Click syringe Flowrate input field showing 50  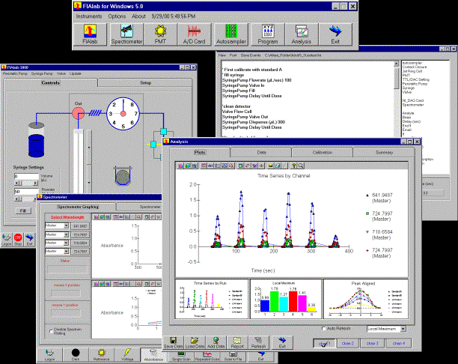[x=26, y=192]
